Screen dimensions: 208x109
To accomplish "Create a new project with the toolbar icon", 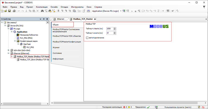I will click(x=2, y=11).
